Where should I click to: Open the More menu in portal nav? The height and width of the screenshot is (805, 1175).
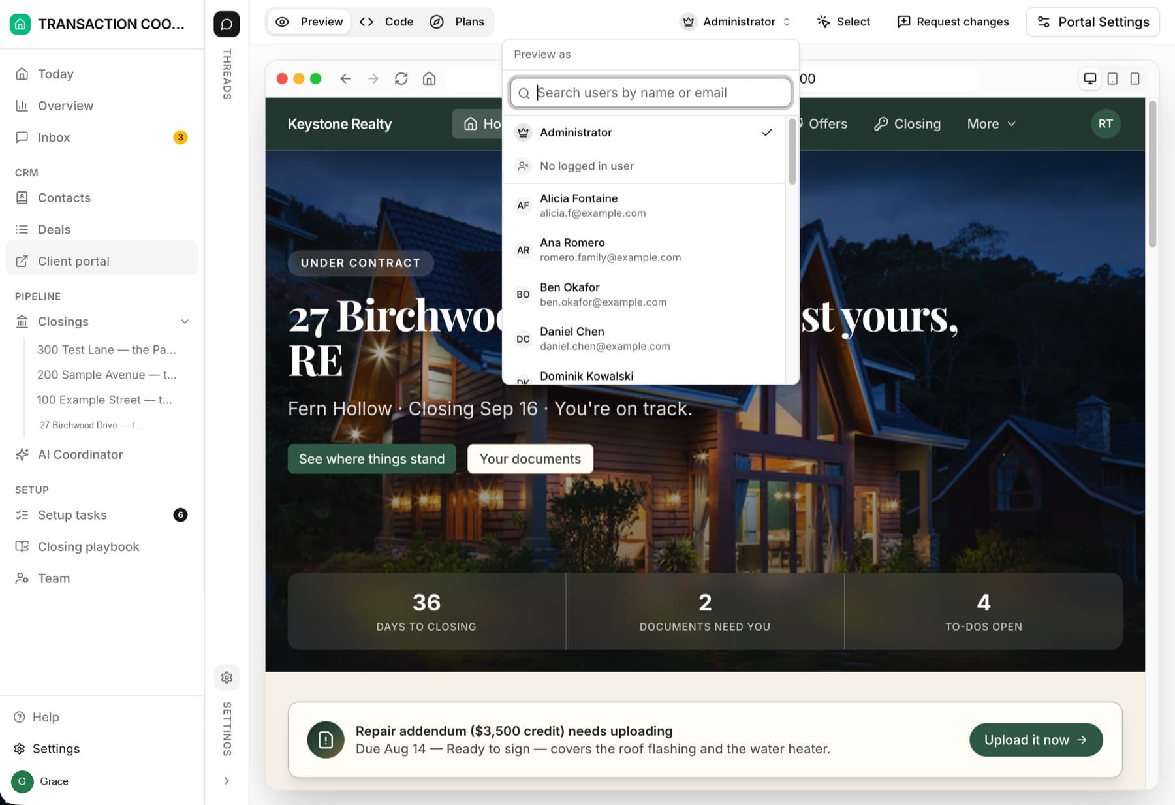point(991,123)
